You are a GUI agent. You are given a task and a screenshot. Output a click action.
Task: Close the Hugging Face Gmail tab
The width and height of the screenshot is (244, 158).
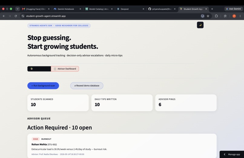coord(49,9)
